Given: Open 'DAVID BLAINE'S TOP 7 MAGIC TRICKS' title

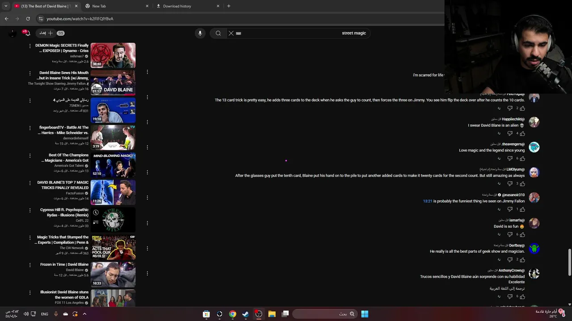Looking at the screenshot, I should 63,185.
